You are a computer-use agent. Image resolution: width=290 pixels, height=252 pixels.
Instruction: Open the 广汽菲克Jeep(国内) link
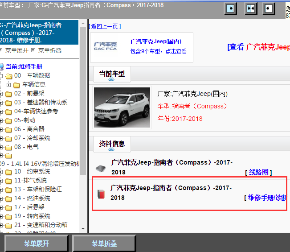click(156, 41)
